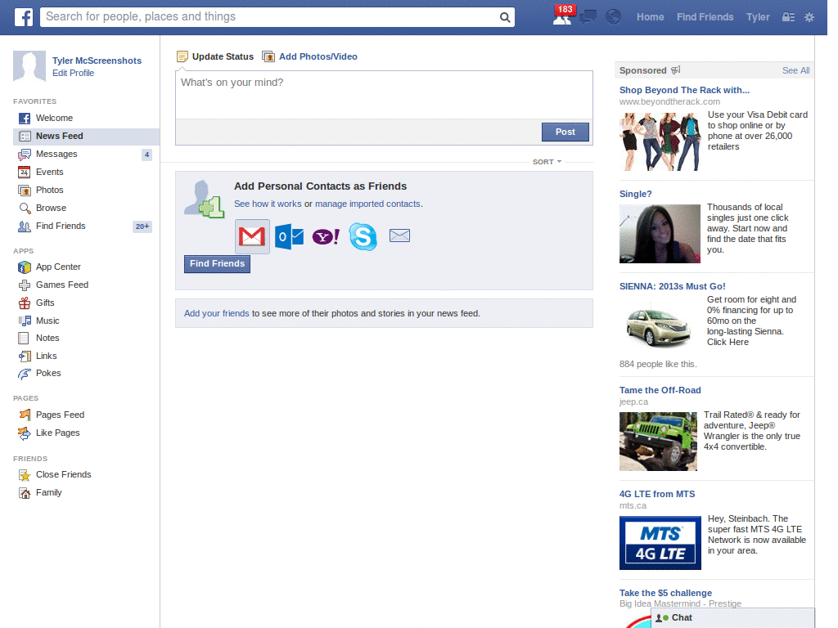Click the Welcome sidebar icon
This screenshot has height=628, width=838.
pyautogui.click(x=25, y=118)
